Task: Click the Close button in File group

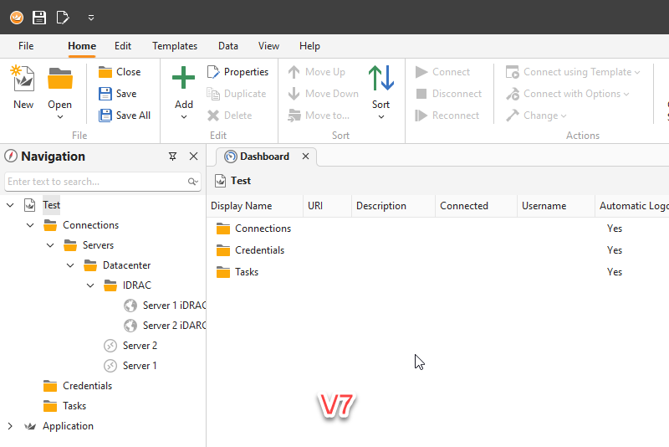Action: pos(120,72)
